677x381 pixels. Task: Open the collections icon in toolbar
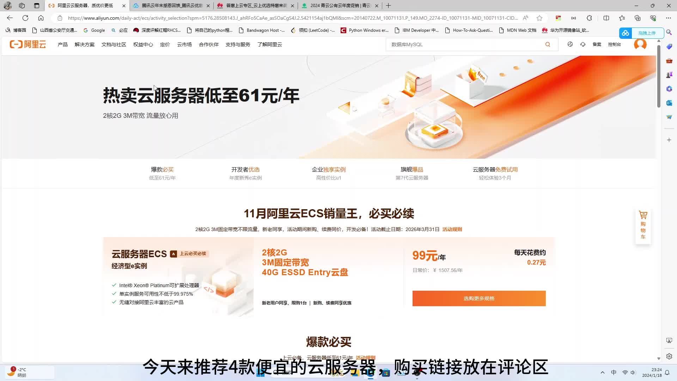point(638,18)
